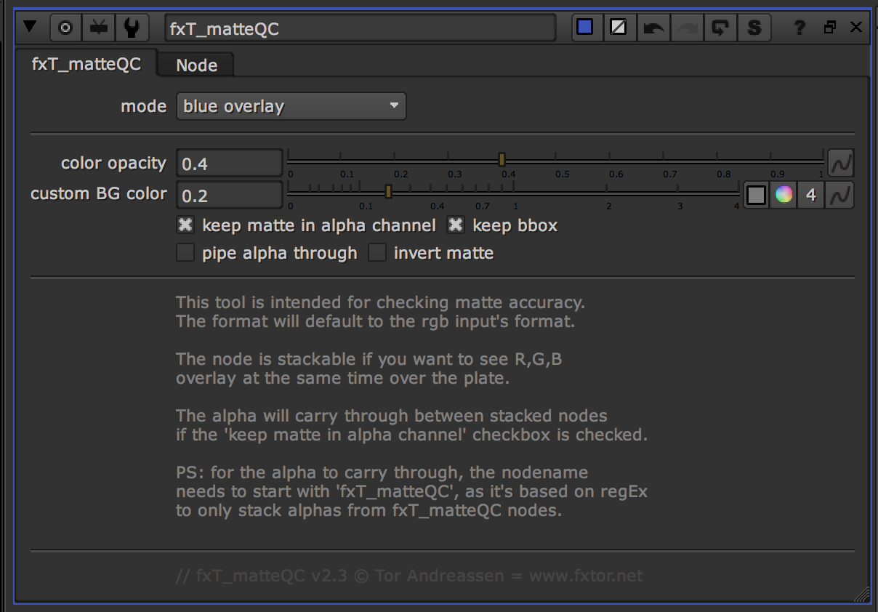Uncheck keep matte in alpha channel
This screenshot has height=612, width=878.
(x=186, y=225)
